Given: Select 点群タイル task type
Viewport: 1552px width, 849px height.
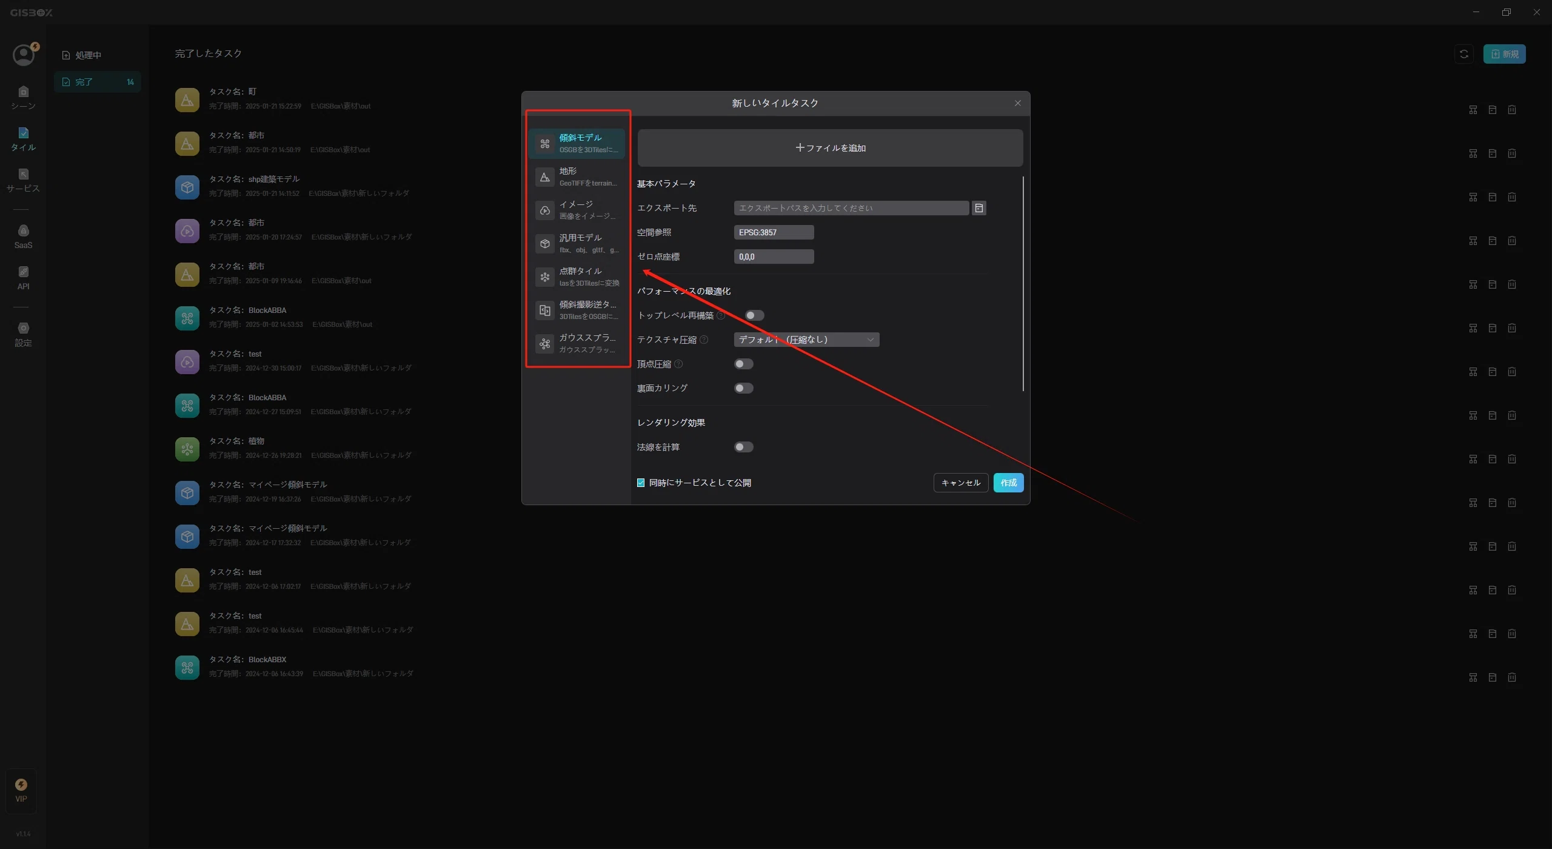Looking at the screenshot, I should click(x=577, y=277).
